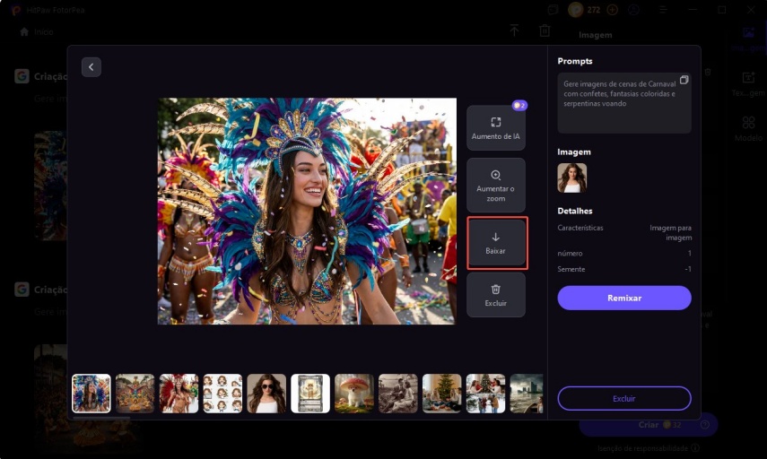Screen dimensions: 767x459
Task: Open the text generation tab in right sidebar
Action: [748, 84]
